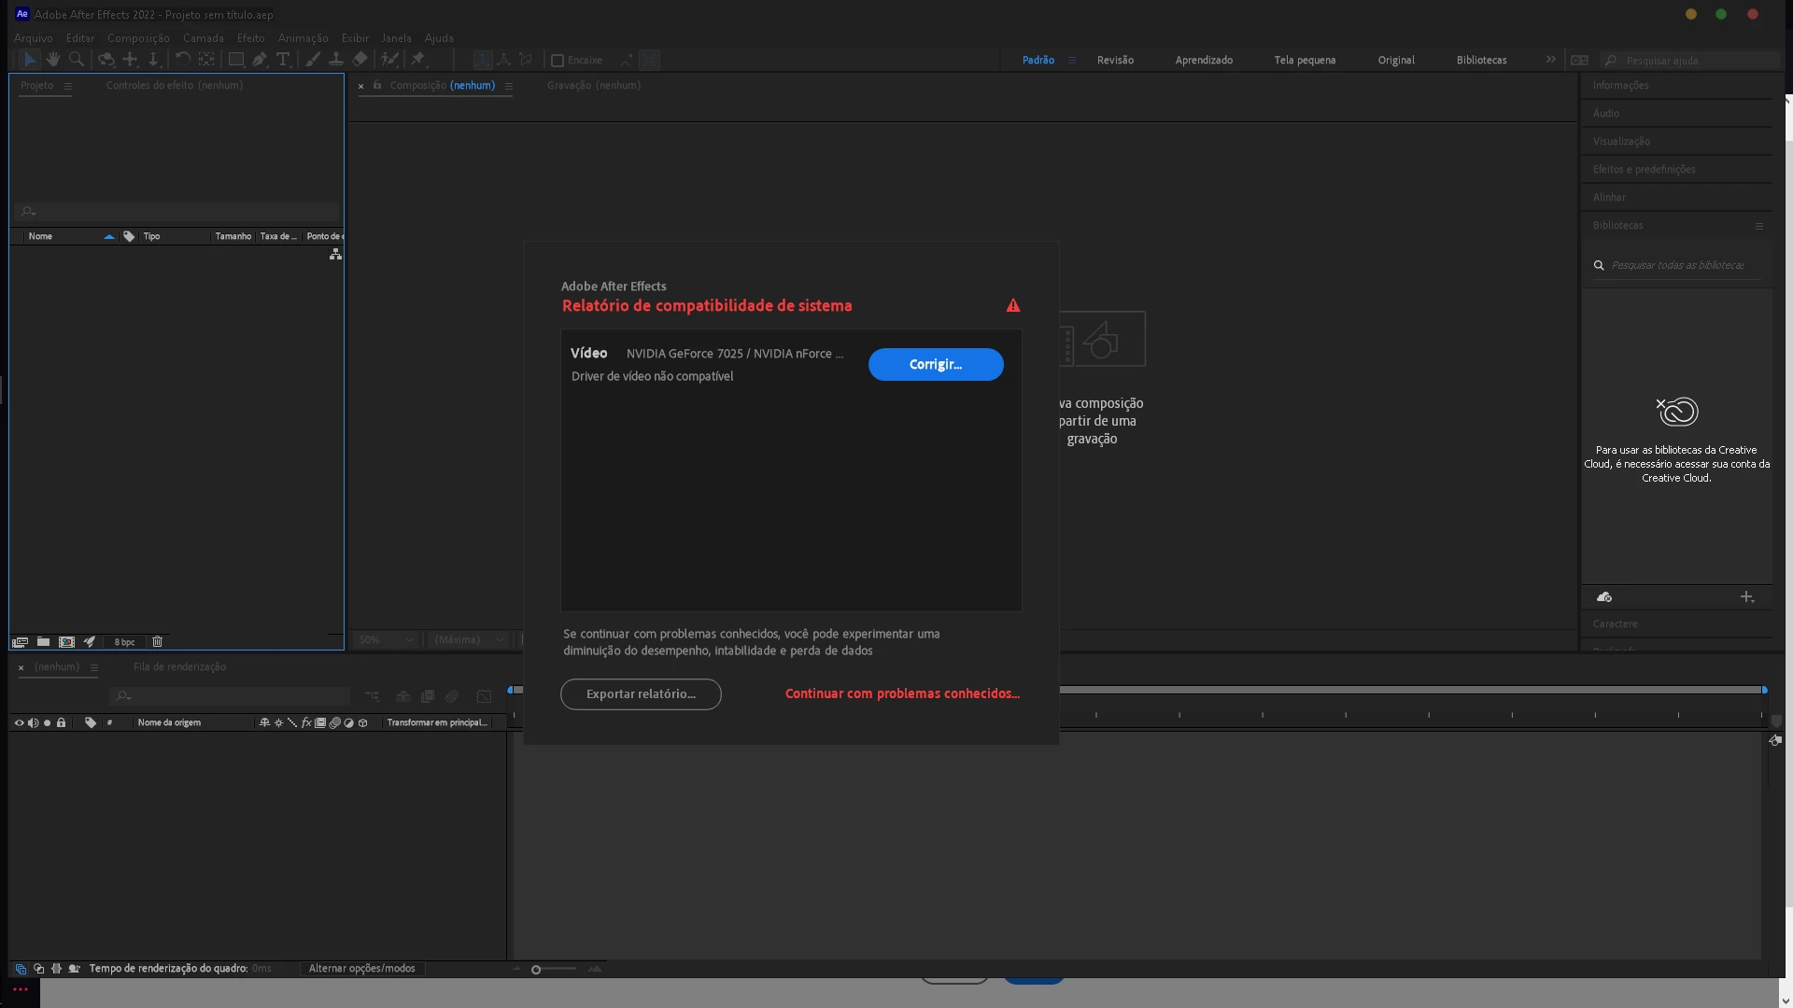This screenshot has height=1008, width=1793.
Task: Select the Type text tool
Action: point(283,60)
